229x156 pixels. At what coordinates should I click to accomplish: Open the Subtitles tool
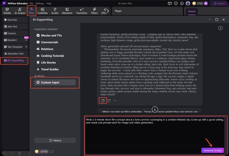click(42, 11)
